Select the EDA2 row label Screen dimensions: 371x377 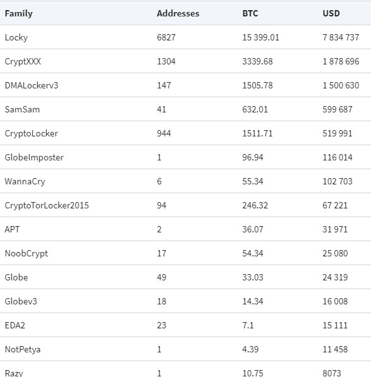15,325
